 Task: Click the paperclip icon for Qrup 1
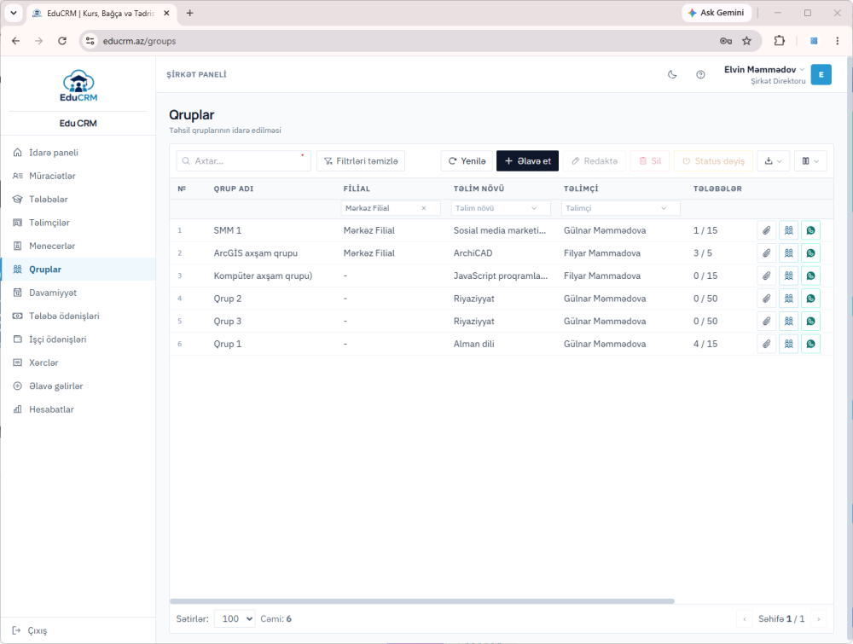pos(767,345)
